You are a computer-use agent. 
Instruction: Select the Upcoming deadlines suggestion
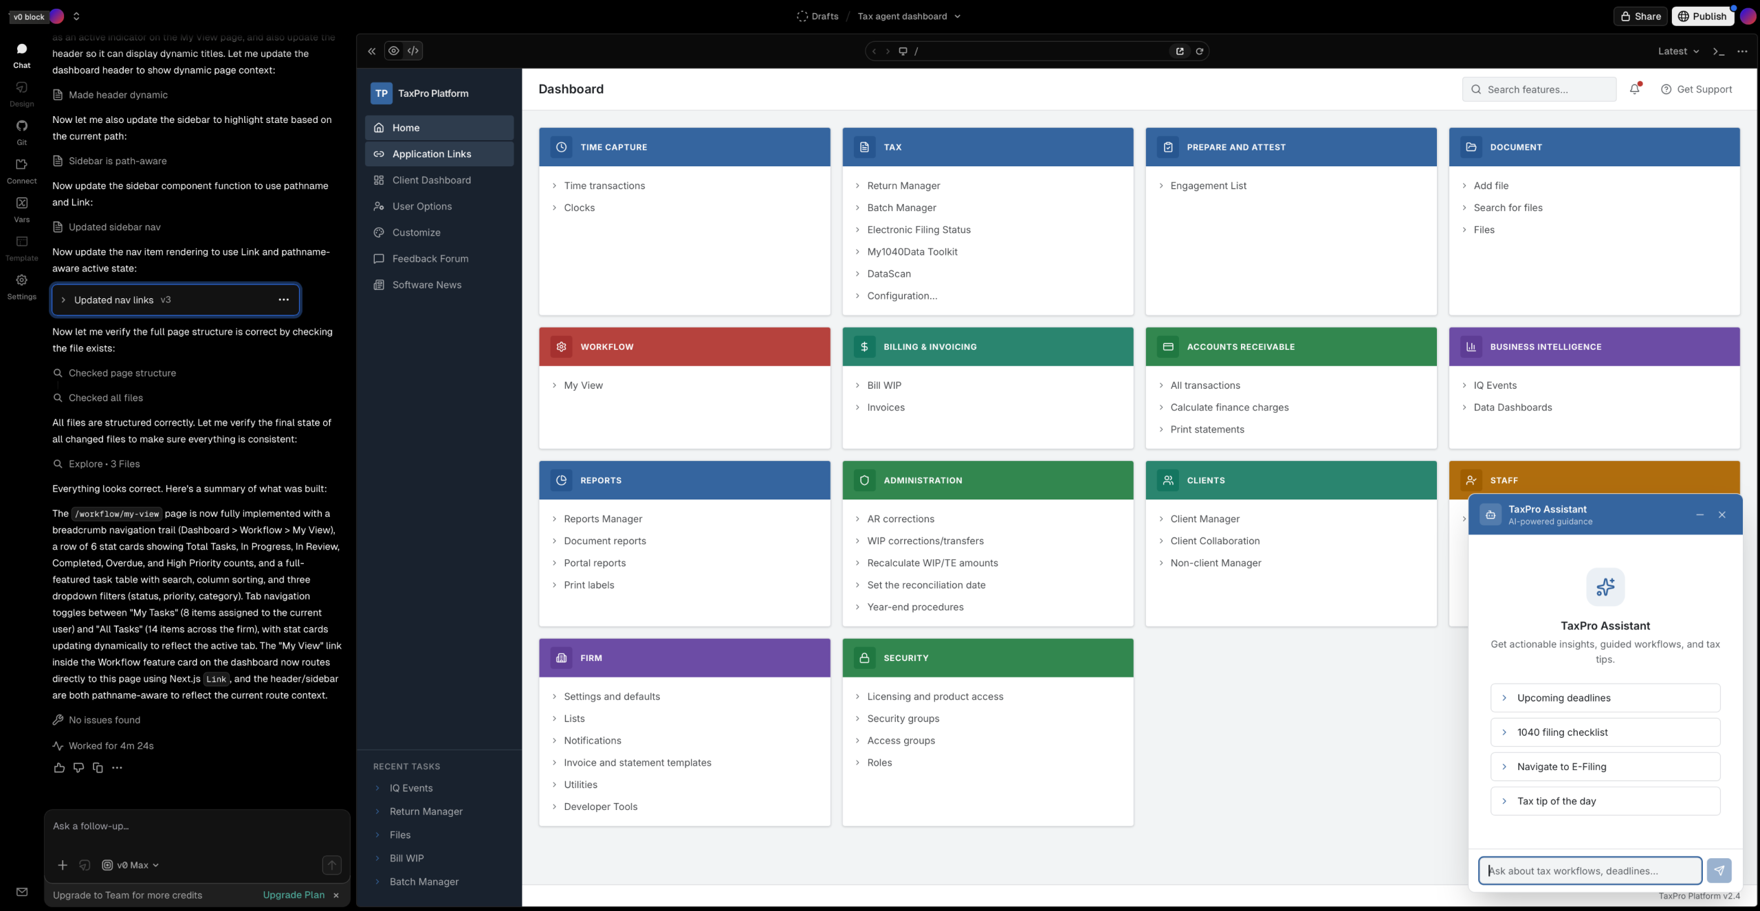tap(1605, 697)
